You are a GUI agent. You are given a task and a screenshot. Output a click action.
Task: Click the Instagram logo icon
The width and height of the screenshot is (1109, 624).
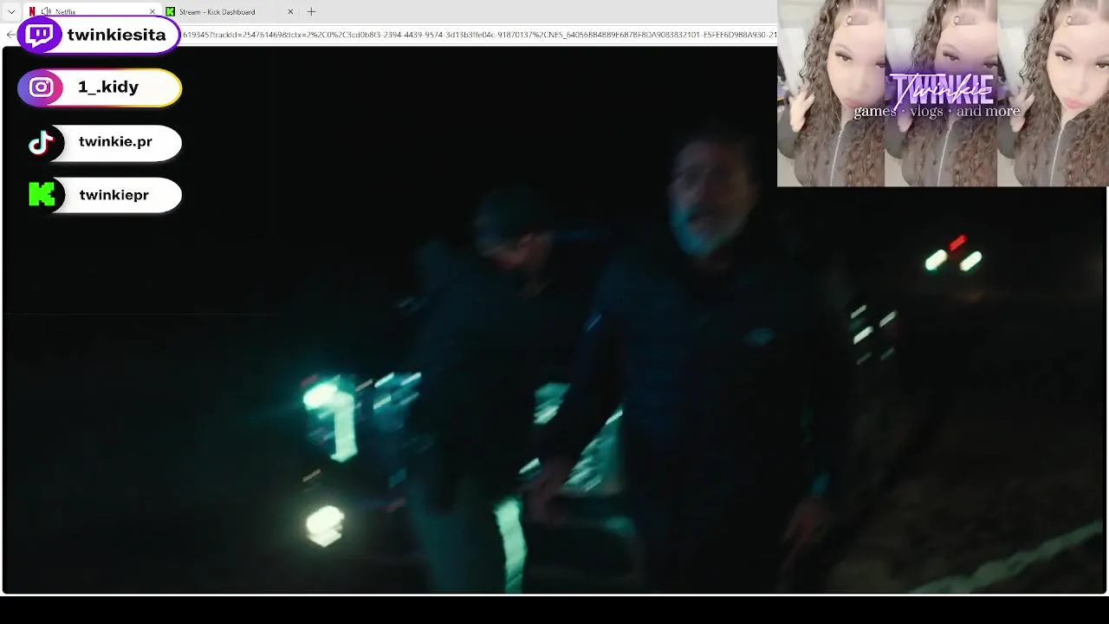point(42,88)
